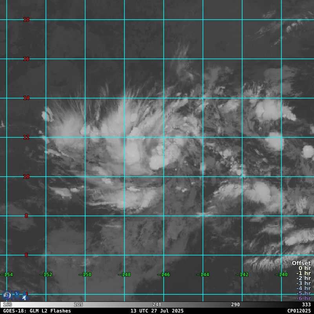The image size is (314, 314).
Task: Click the 13 UTC 27 Jul 2025 timestamp
Action: (x=157, y=311)
